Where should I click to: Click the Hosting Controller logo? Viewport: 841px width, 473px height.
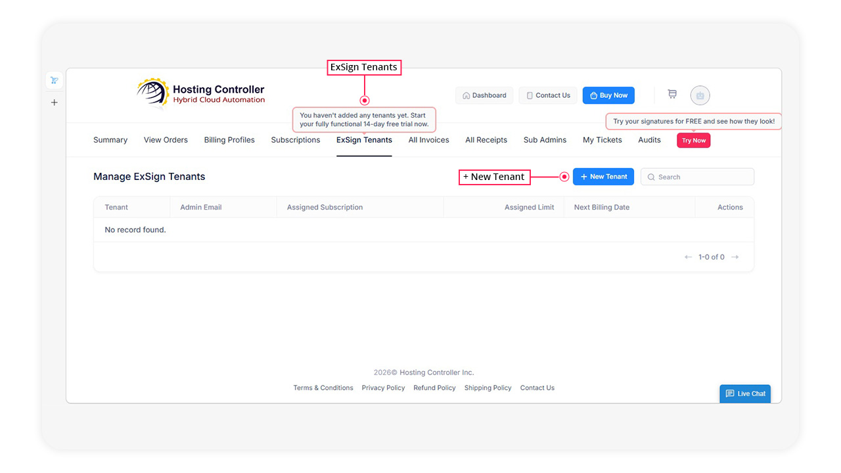[200, 93]
